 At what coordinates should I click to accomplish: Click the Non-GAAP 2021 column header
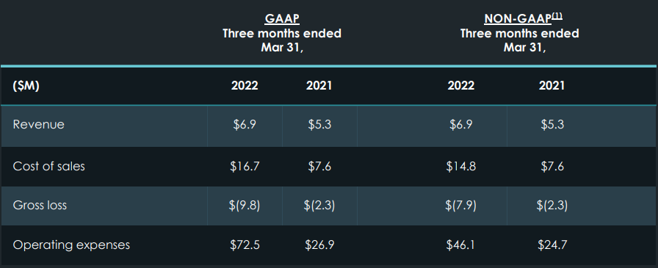pos(552,86)
